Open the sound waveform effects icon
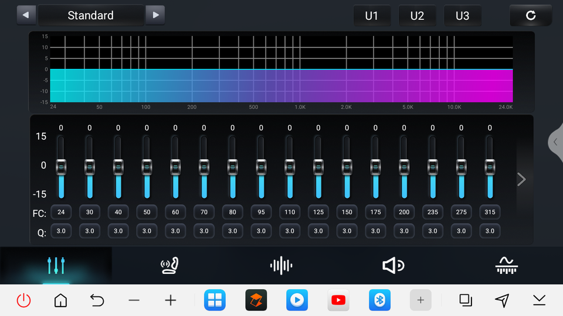 tap(281, 266)
